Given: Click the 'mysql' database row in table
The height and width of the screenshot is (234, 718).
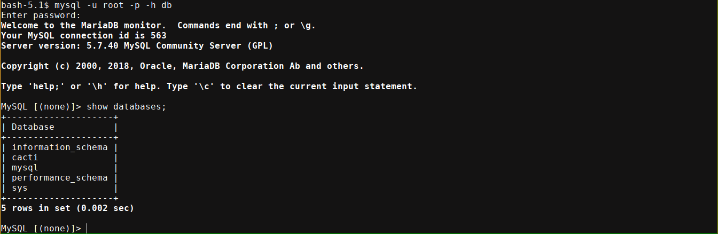Looking at the screenshot, I should (x=25, y=168).
